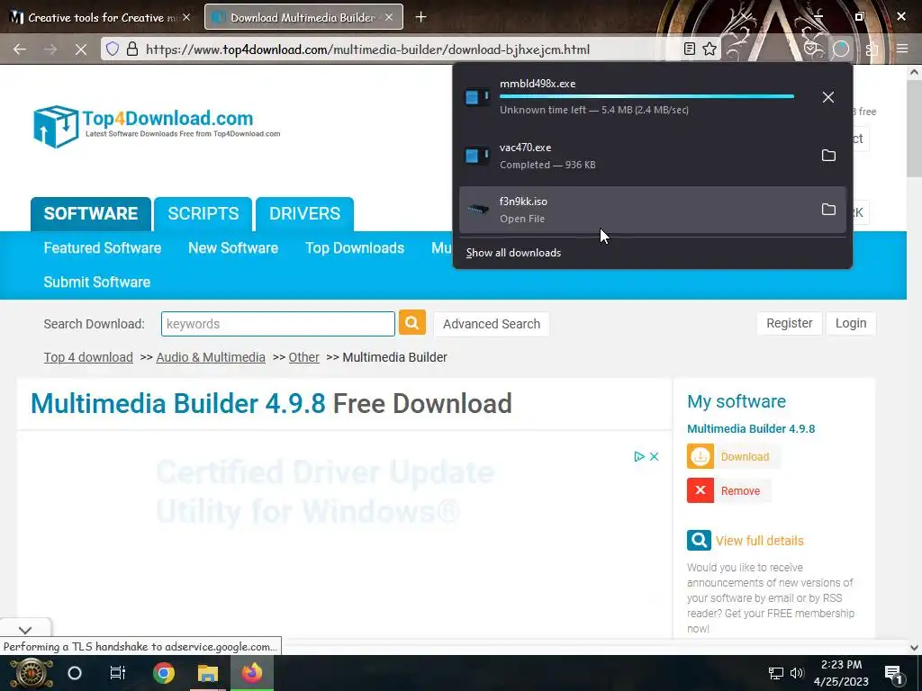Open the tracking protection shield icon
This screenshot has width=922, height=691.
tap(113, 49)
